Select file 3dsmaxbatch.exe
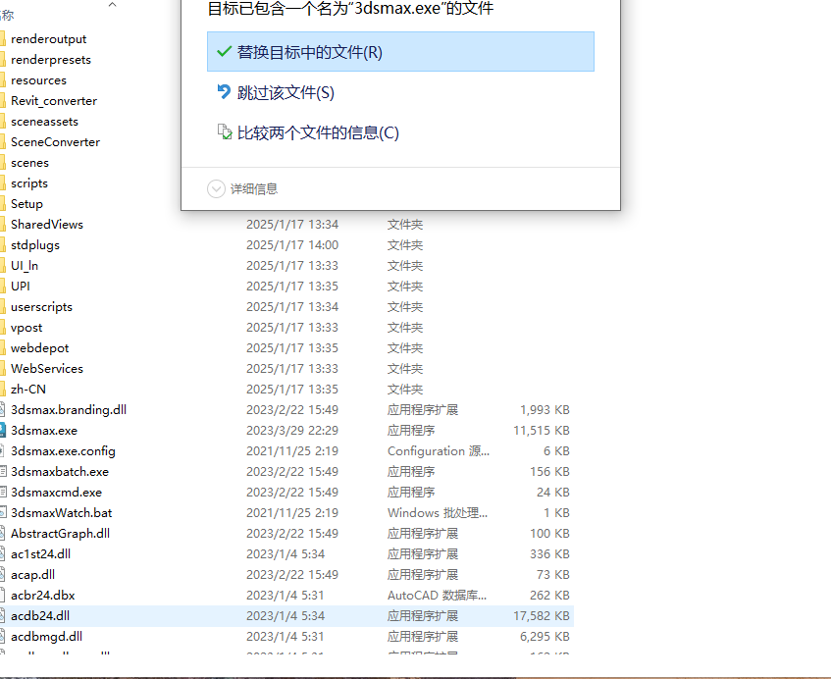This screenshot has width=831, height=679. pos(59,472)
